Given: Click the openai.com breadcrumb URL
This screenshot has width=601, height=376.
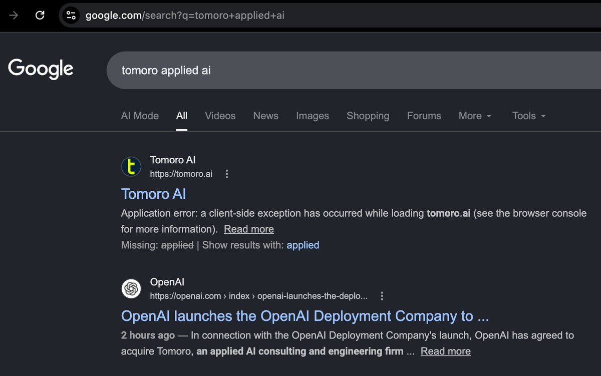Looking at the screenshot, I should pyautogui.click(x=259, y=296).
